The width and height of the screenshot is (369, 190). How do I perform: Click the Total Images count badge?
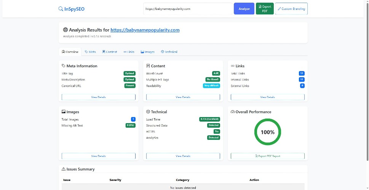click(x=133, y=119)
